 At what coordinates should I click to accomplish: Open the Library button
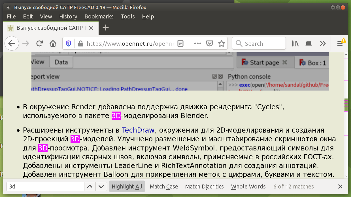295,43
